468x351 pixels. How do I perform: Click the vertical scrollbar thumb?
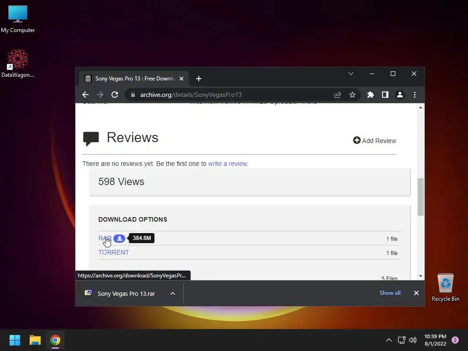click(x=420, y=197)
